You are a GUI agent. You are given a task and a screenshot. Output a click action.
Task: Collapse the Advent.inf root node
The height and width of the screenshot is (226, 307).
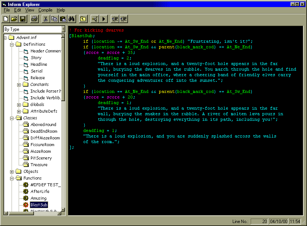click(x=5, y=38)
